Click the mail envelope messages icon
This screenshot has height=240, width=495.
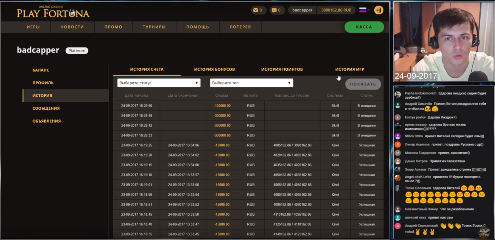(256, 10)
